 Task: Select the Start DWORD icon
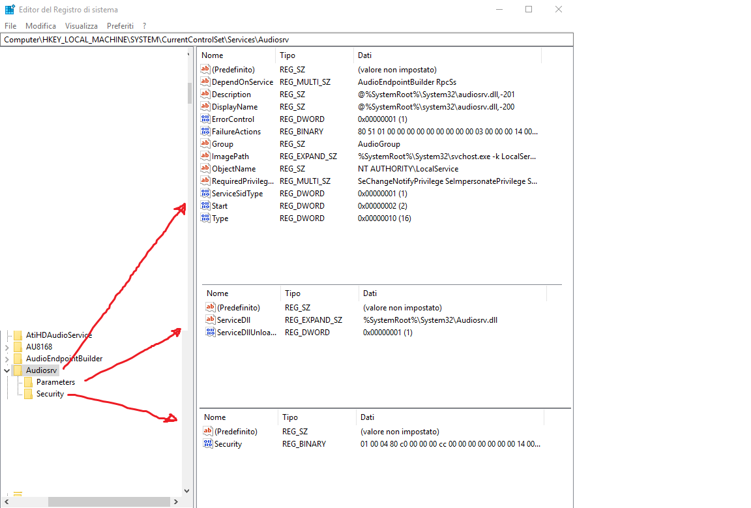pyautogui.click(x=205, y=206)
